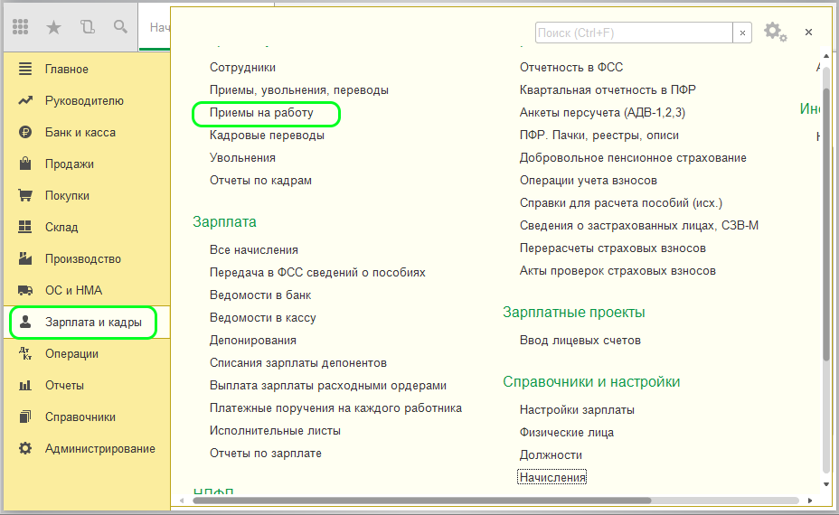Open the Покупки section
The image size is (839, 515).
click(68, 196)
